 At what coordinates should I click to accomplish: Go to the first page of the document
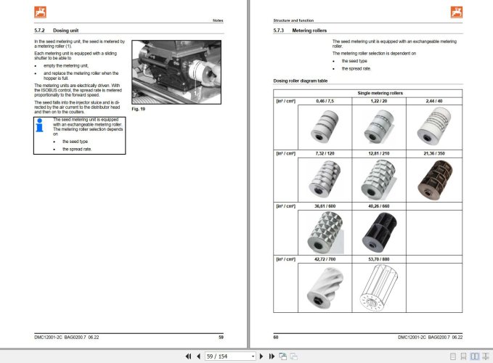(188, 356)
